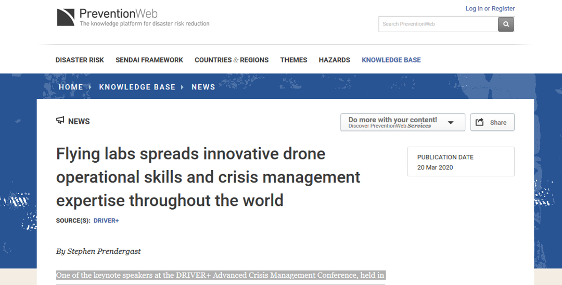Select Hazards in the main navigation
The height and width of the screenshot is (285, 562).
click(x=334, y=60)
